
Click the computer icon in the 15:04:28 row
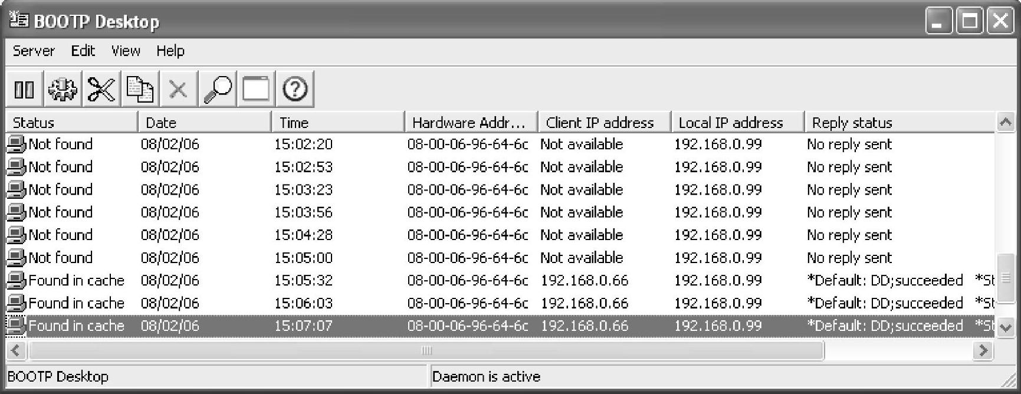click(17, 235)
